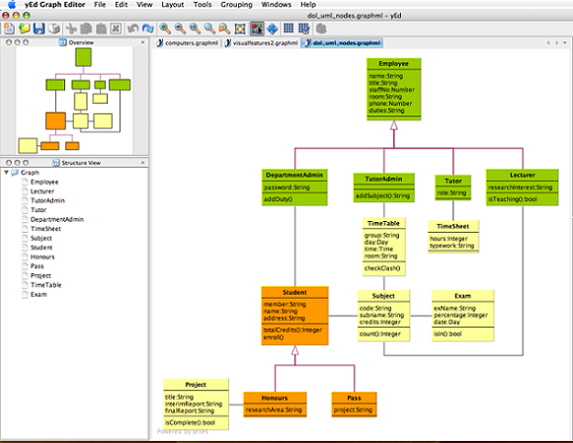
Task: Open the tab list dropdown arrow
Action: point(565,42)
